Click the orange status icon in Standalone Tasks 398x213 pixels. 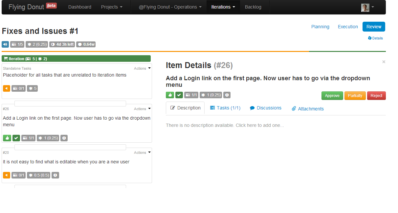pyautogui.click(x=7, y=88)
